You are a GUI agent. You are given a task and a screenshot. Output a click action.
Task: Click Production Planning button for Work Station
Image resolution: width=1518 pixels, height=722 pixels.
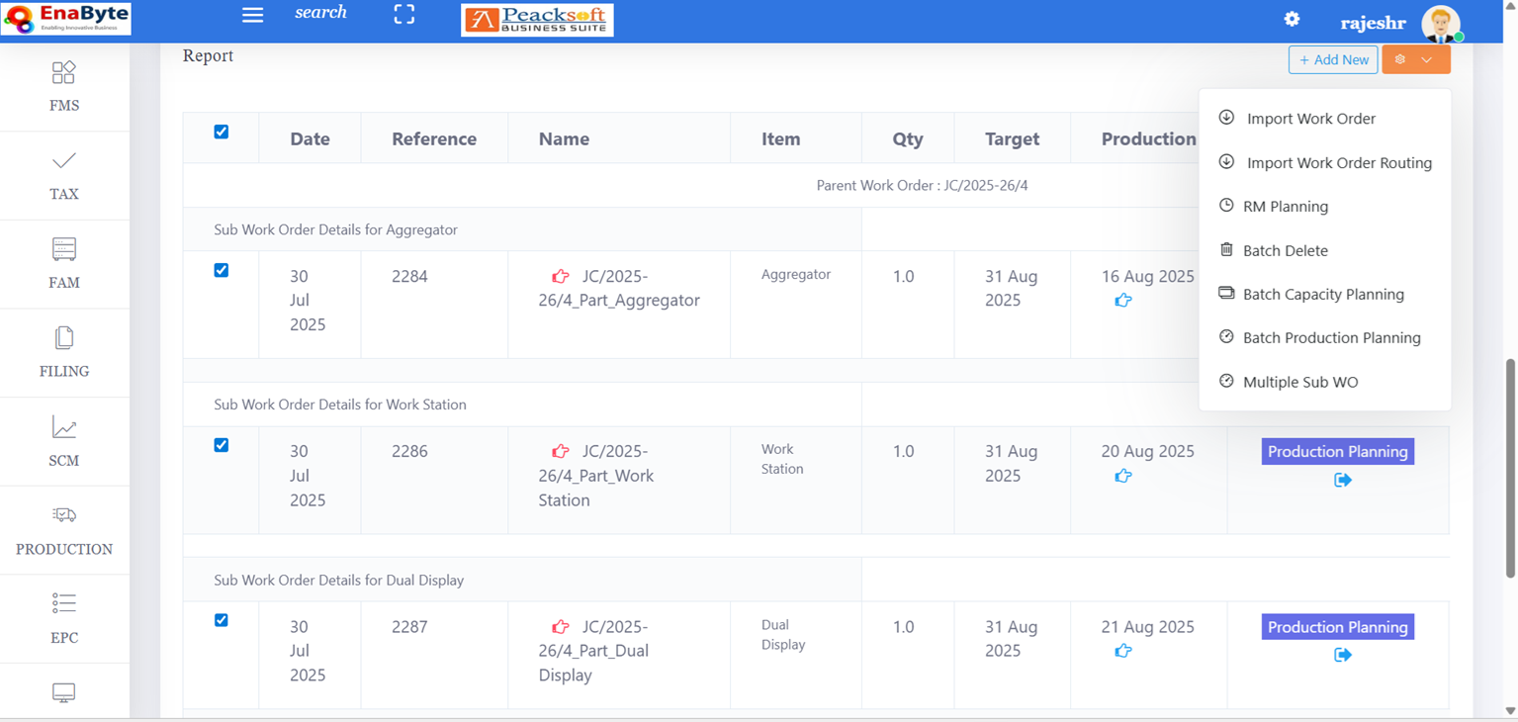[1337, 451]
